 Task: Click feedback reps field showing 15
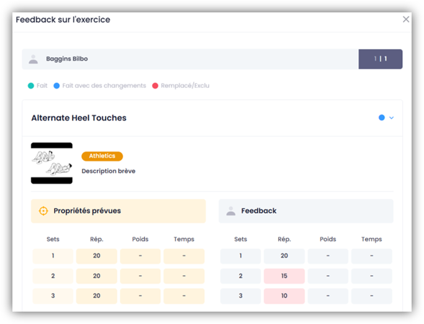click(x=284, y=276)
